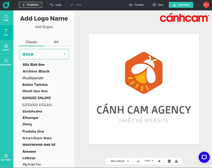The height and width of the screenshot is (168, 212).
Task: Choose the Lily Script One font
Action: [31, 164]
